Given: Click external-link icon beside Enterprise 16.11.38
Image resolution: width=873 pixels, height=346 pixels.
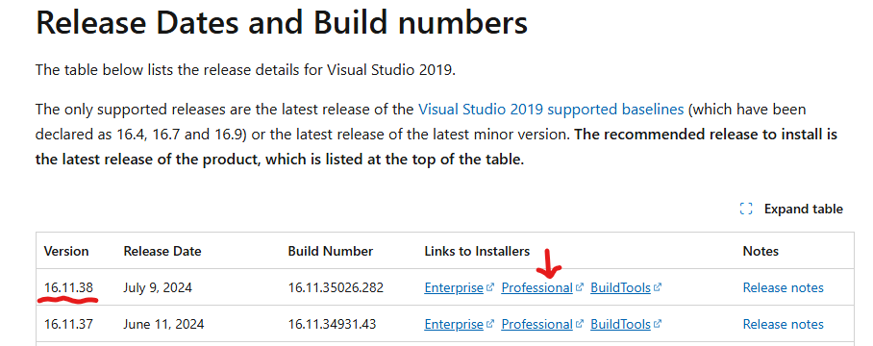Looking at the screenshot, I should pos(490,287).
